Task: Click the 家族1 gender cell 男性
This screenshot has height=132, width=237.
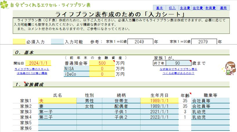Action: point(89,101)
